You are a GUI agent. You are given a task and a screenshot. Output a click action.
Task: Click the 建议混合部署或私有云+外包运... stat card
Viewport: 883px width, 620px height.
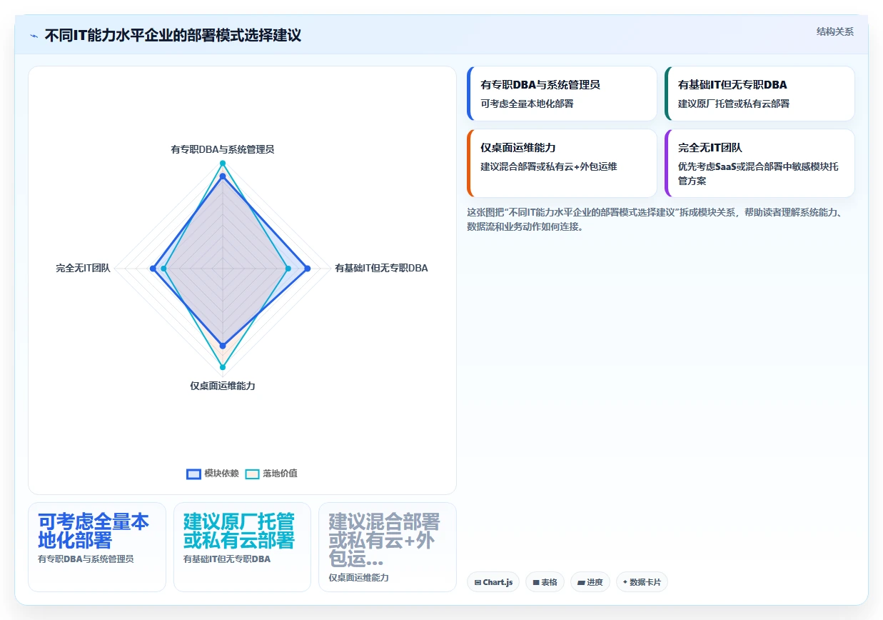tap(388, 547)
